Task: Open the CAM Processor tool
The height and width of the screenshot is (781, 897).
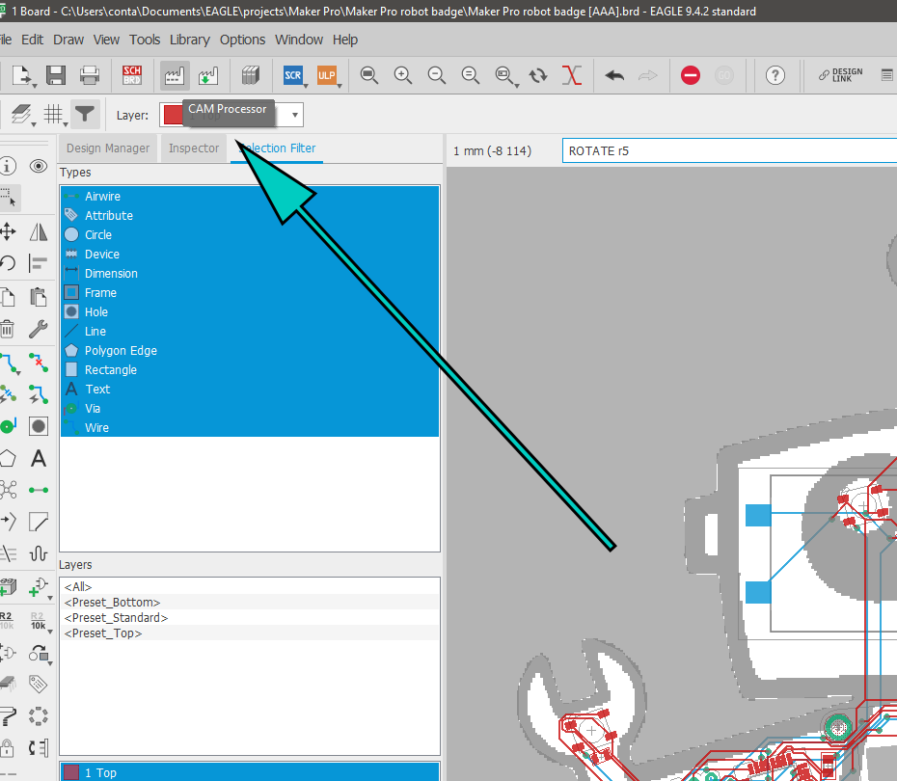Action: coord(175,75)
